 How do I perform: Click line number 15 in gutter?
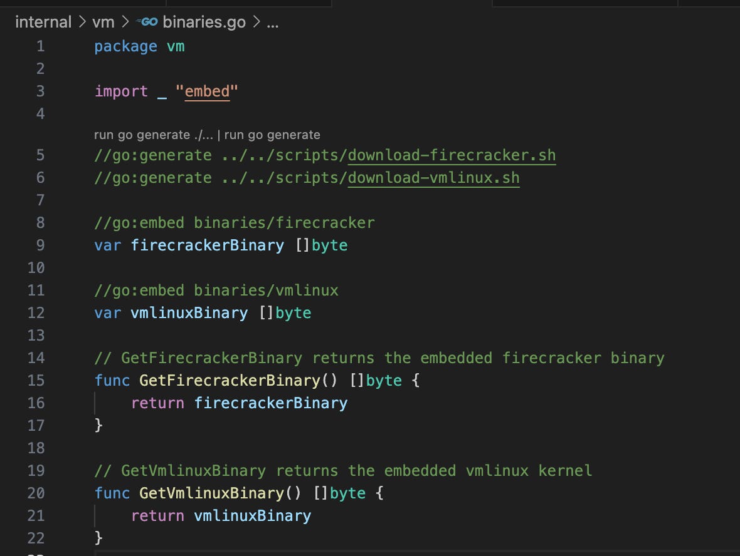pos(36,380)
